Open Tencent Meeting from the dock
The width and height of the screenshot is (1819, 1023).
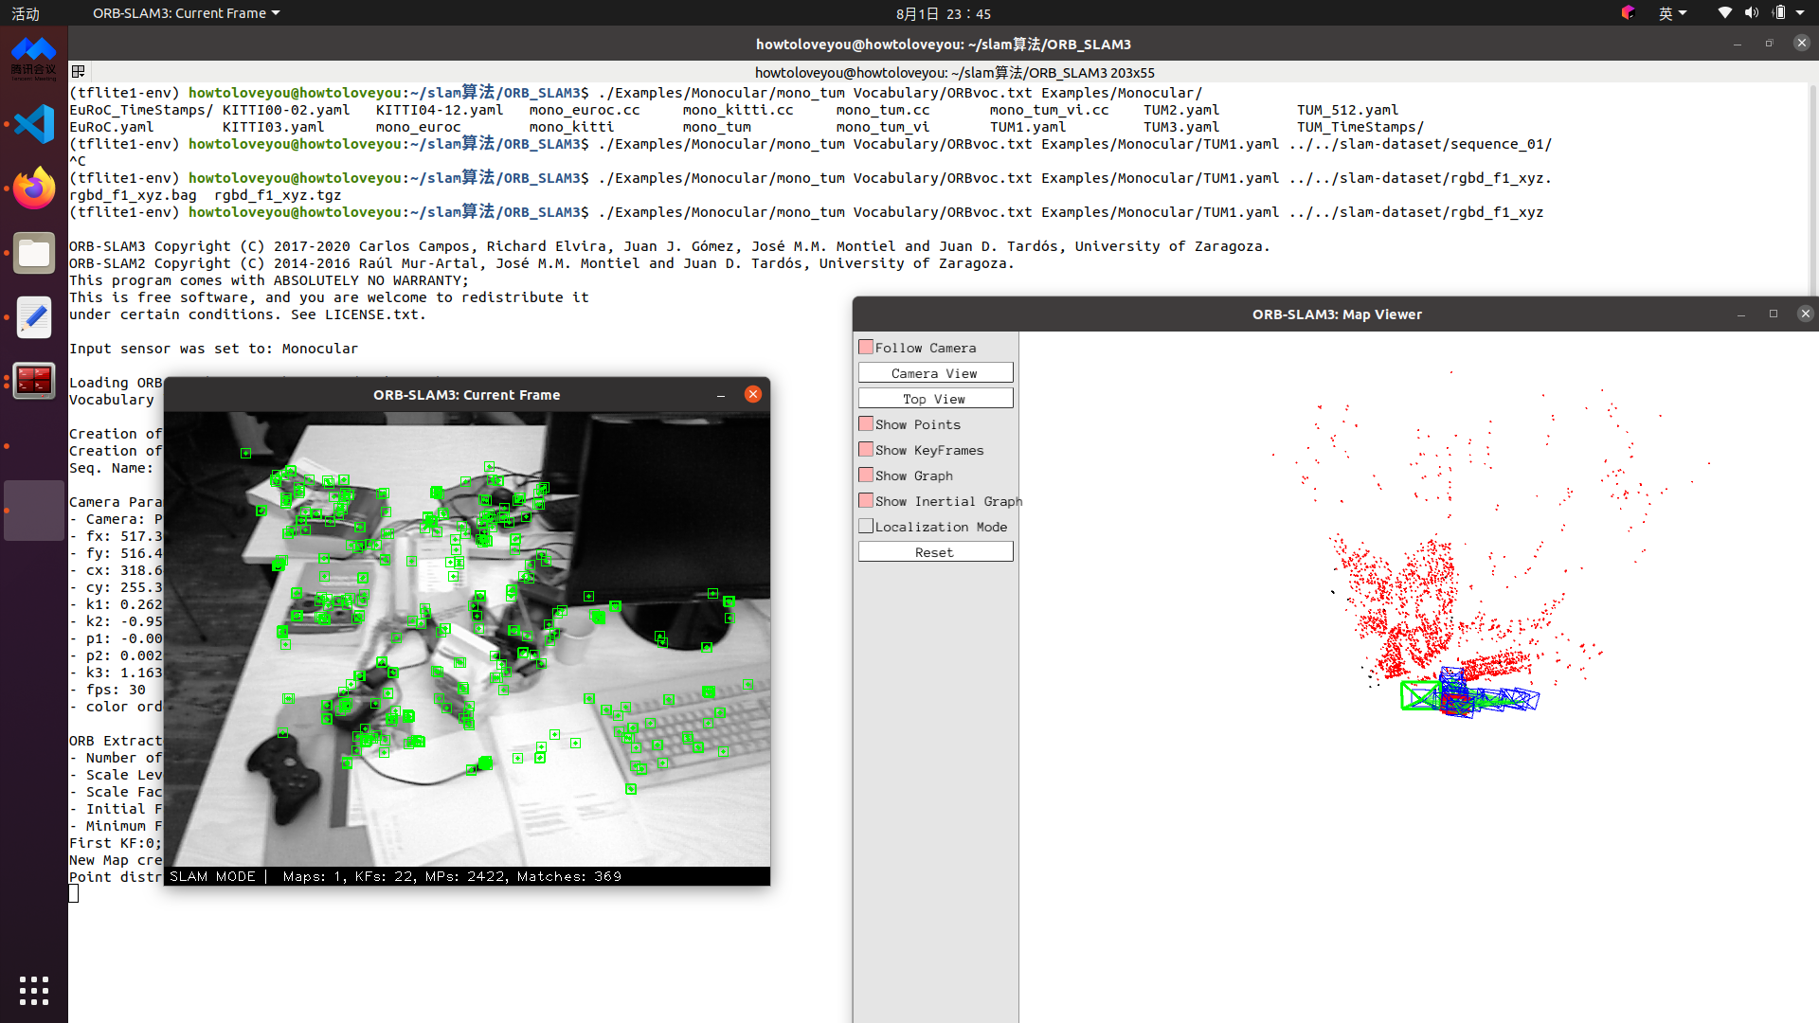click(34, 59)
